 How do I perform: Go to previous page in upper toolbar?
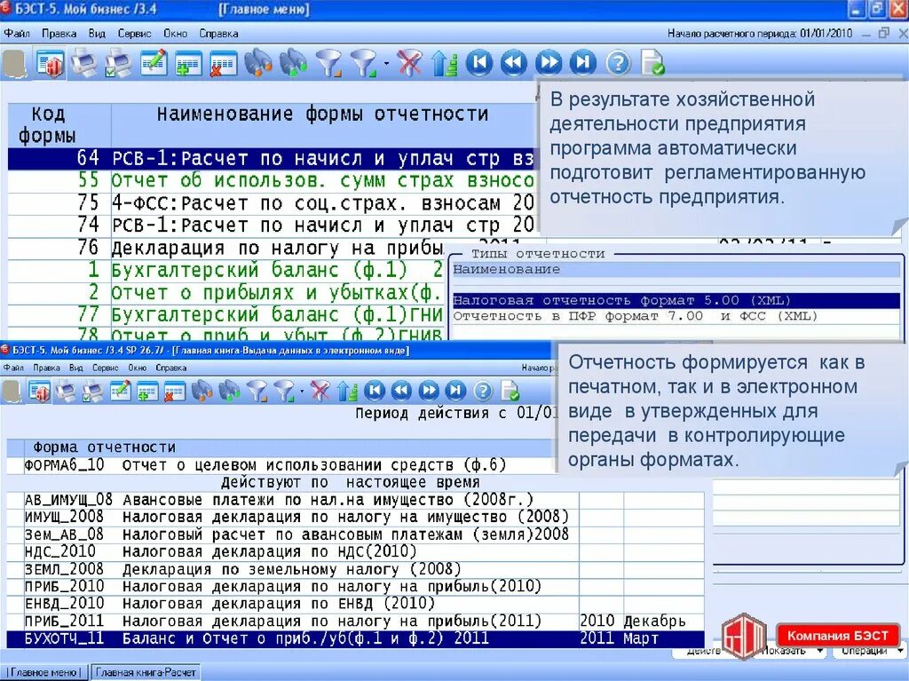(514, 63)
